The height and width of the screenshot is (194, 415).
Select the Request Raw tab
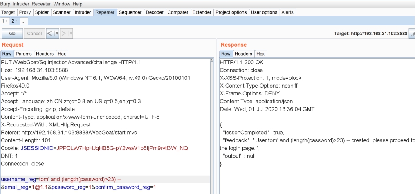tap(7, 54)
